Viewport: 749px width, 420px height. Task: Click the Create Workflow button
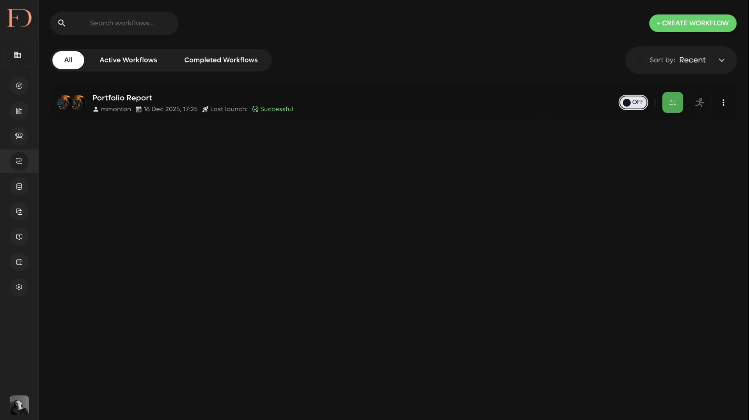coord(692,23)
